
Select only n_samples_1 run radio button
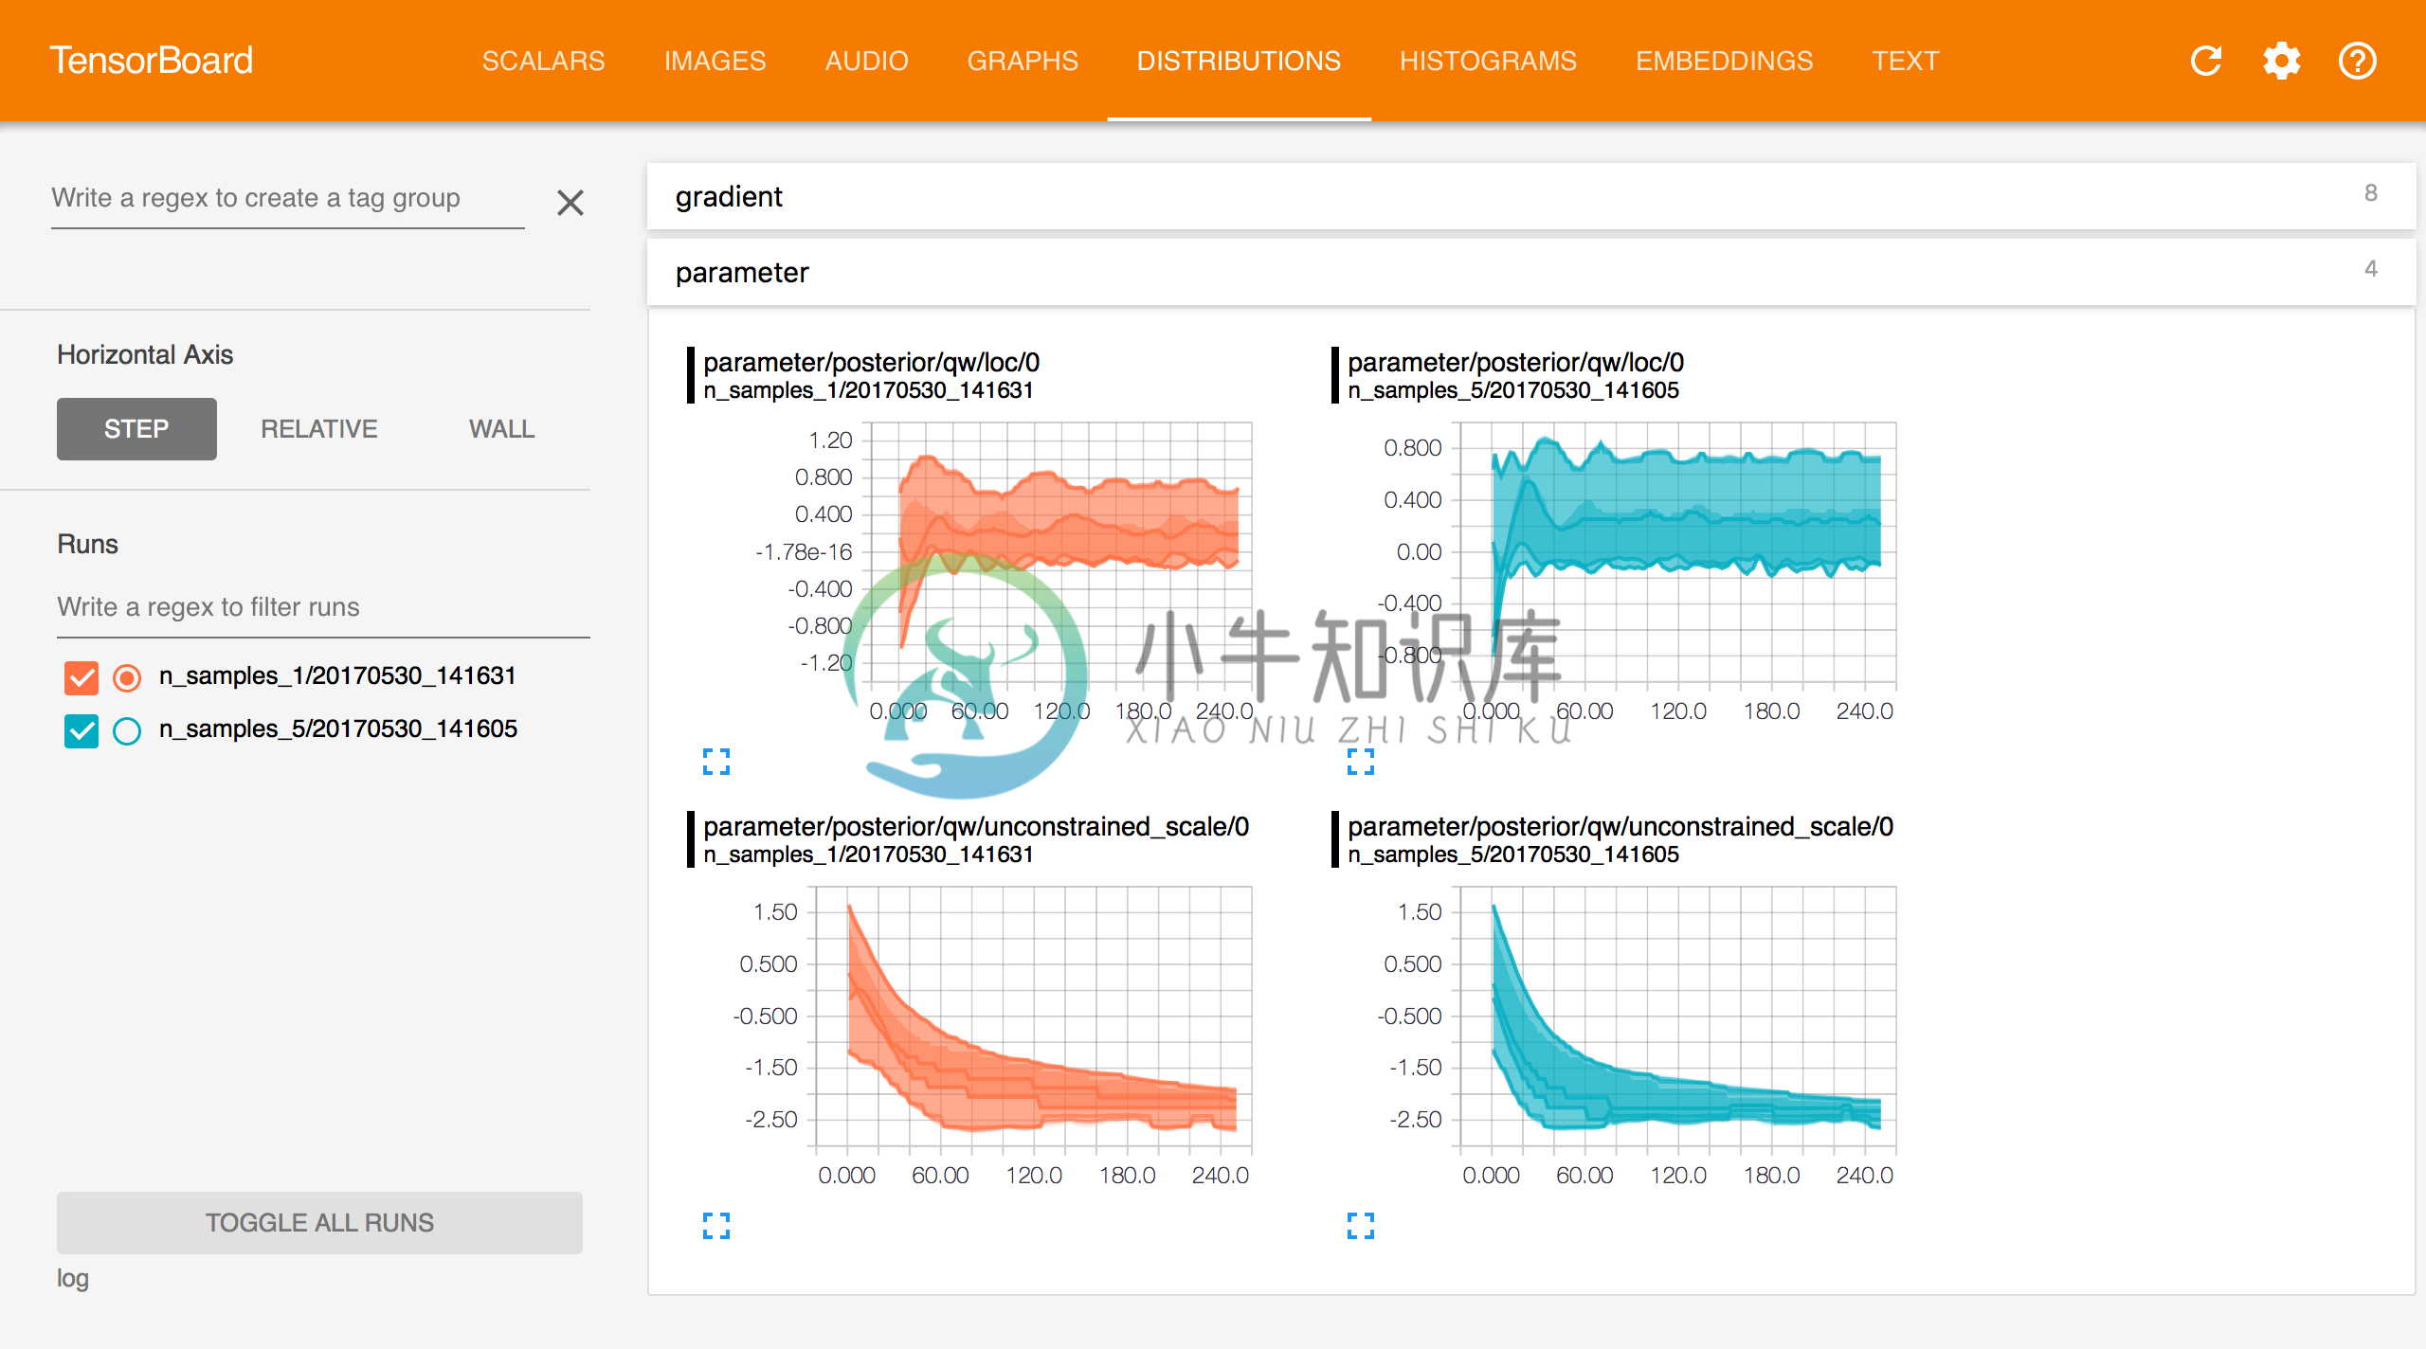pos(127,677)
